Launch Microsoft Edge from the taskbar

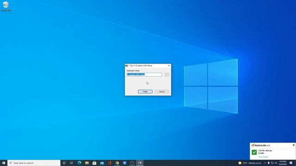coord(79,163)
